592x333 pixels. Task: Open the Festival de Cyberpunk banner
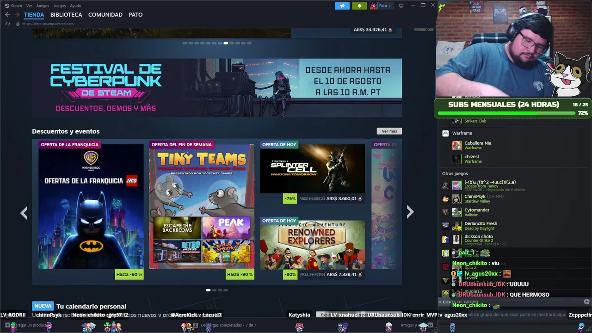pyautogui.click(x=217, y=87)
